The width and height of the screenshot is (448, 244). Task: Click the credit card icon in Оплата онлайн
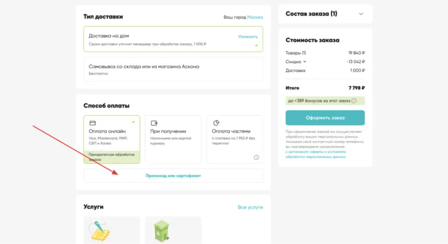point(92,123)
